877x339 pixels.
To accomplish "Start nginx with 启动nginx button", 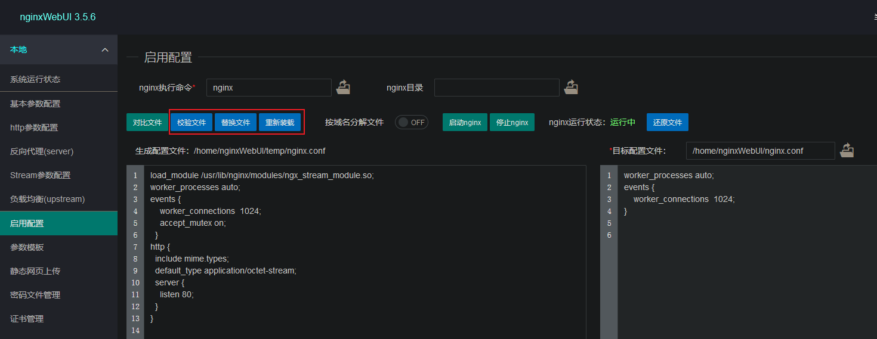I will 465,122.
